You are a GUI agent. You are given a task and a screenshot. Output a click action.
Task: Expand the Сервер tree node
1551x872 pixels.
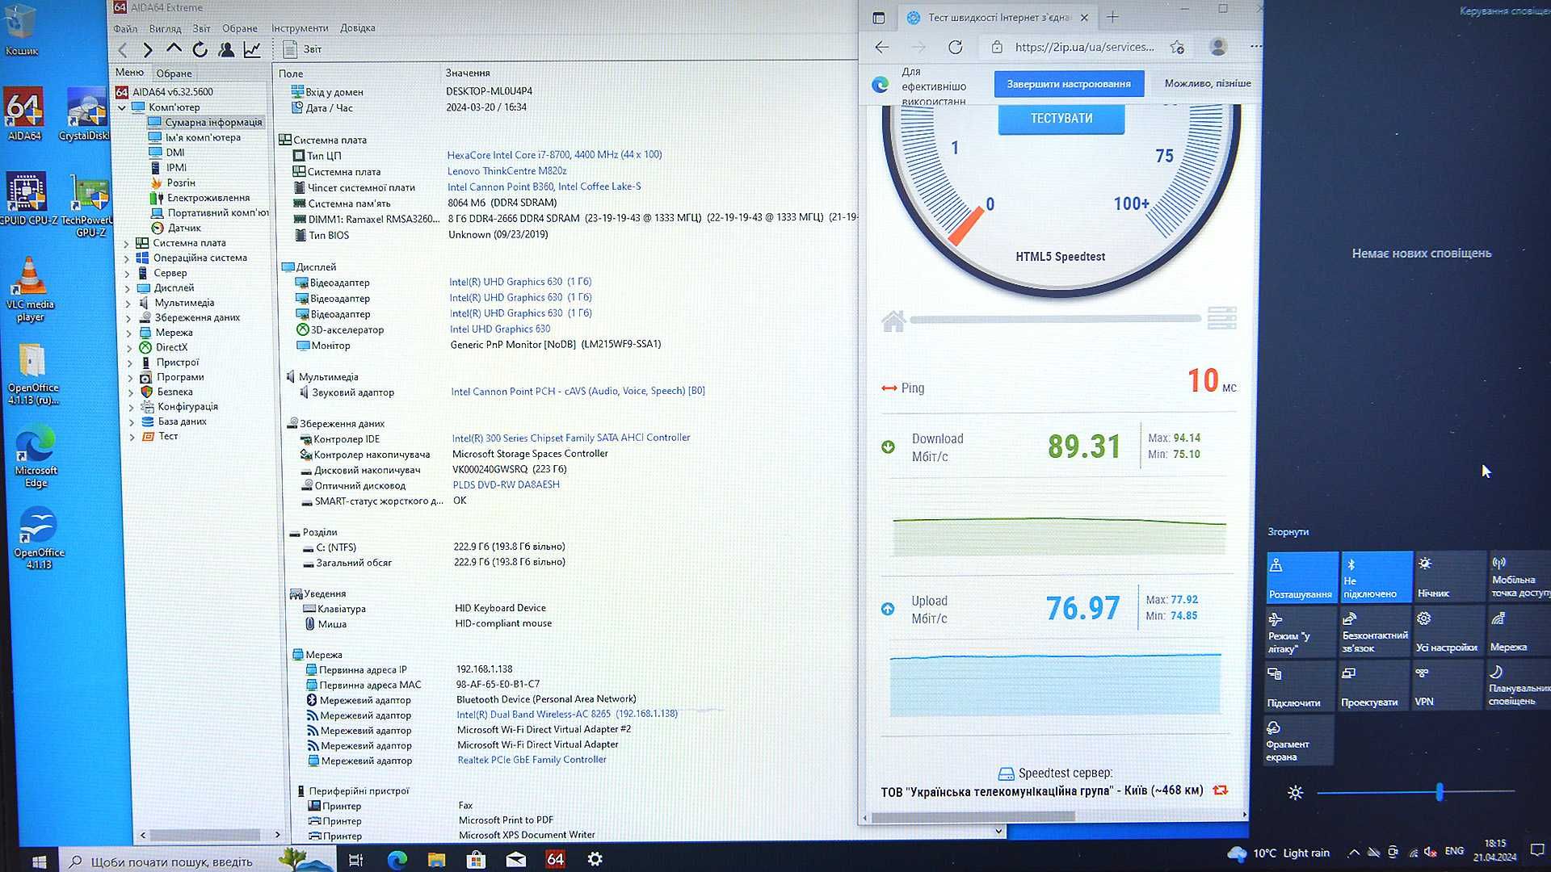[x=127, y=274]
